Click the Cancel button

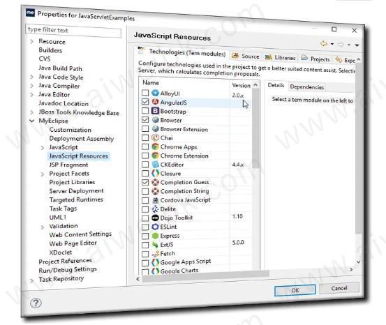point(339,288)
